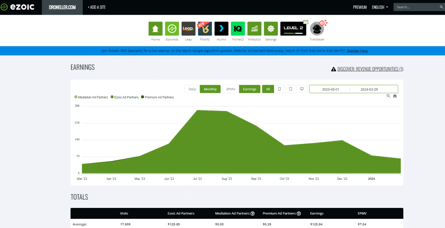The height and width of the screenshot is (228, 445).
Task: Open the EzoicAds icon
Action: click(x=172, y=29)
